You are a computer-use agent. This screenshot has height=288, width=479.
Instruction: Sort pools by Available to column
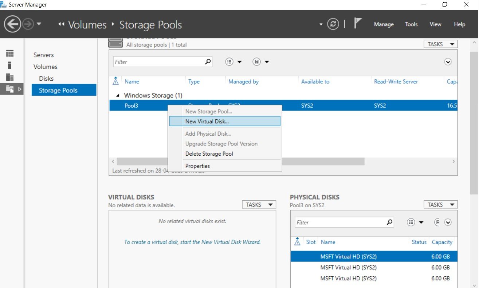click(315, 81)
